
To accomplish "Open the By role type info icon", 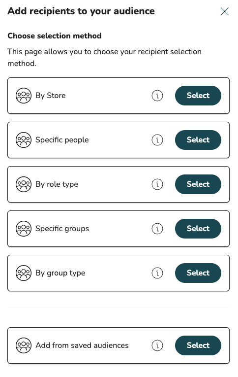I will click(157, 184).
